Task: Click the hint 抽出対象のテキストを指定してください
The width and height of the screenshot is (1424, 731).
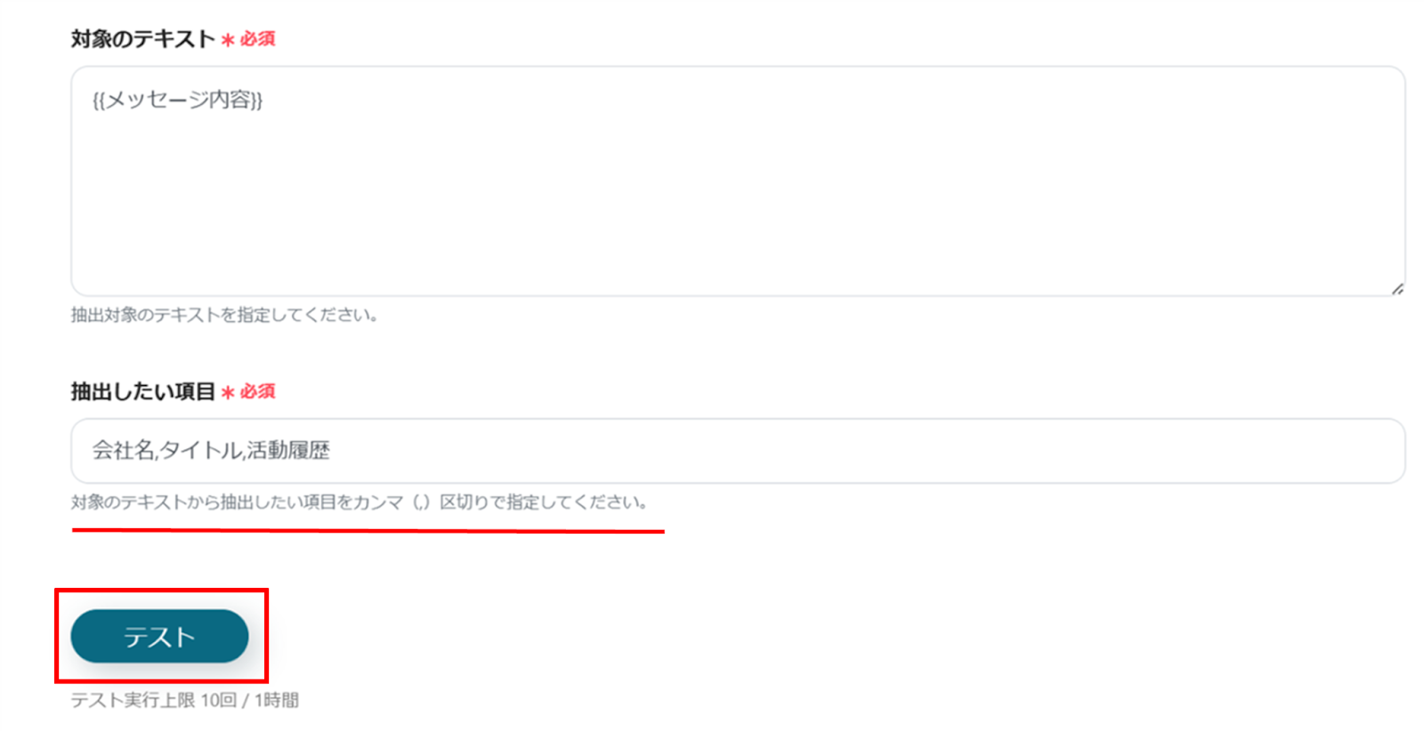Action: coord(224,315)
